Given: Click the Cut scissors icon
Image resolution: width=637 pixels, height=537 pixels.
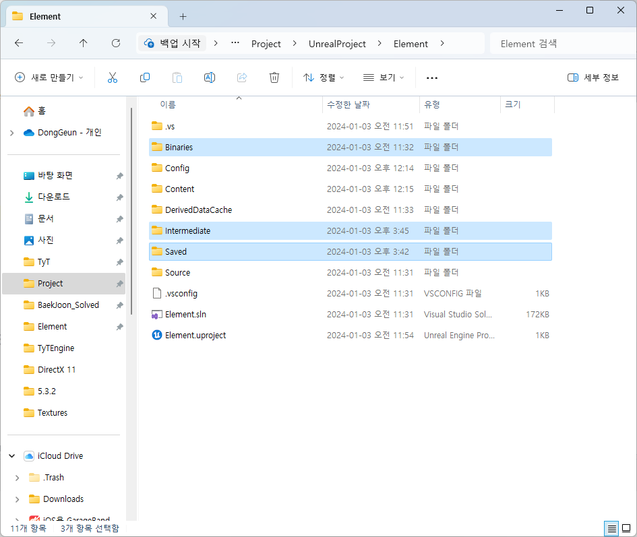Looking at the screenshot, I should click(x=113, y=77).
